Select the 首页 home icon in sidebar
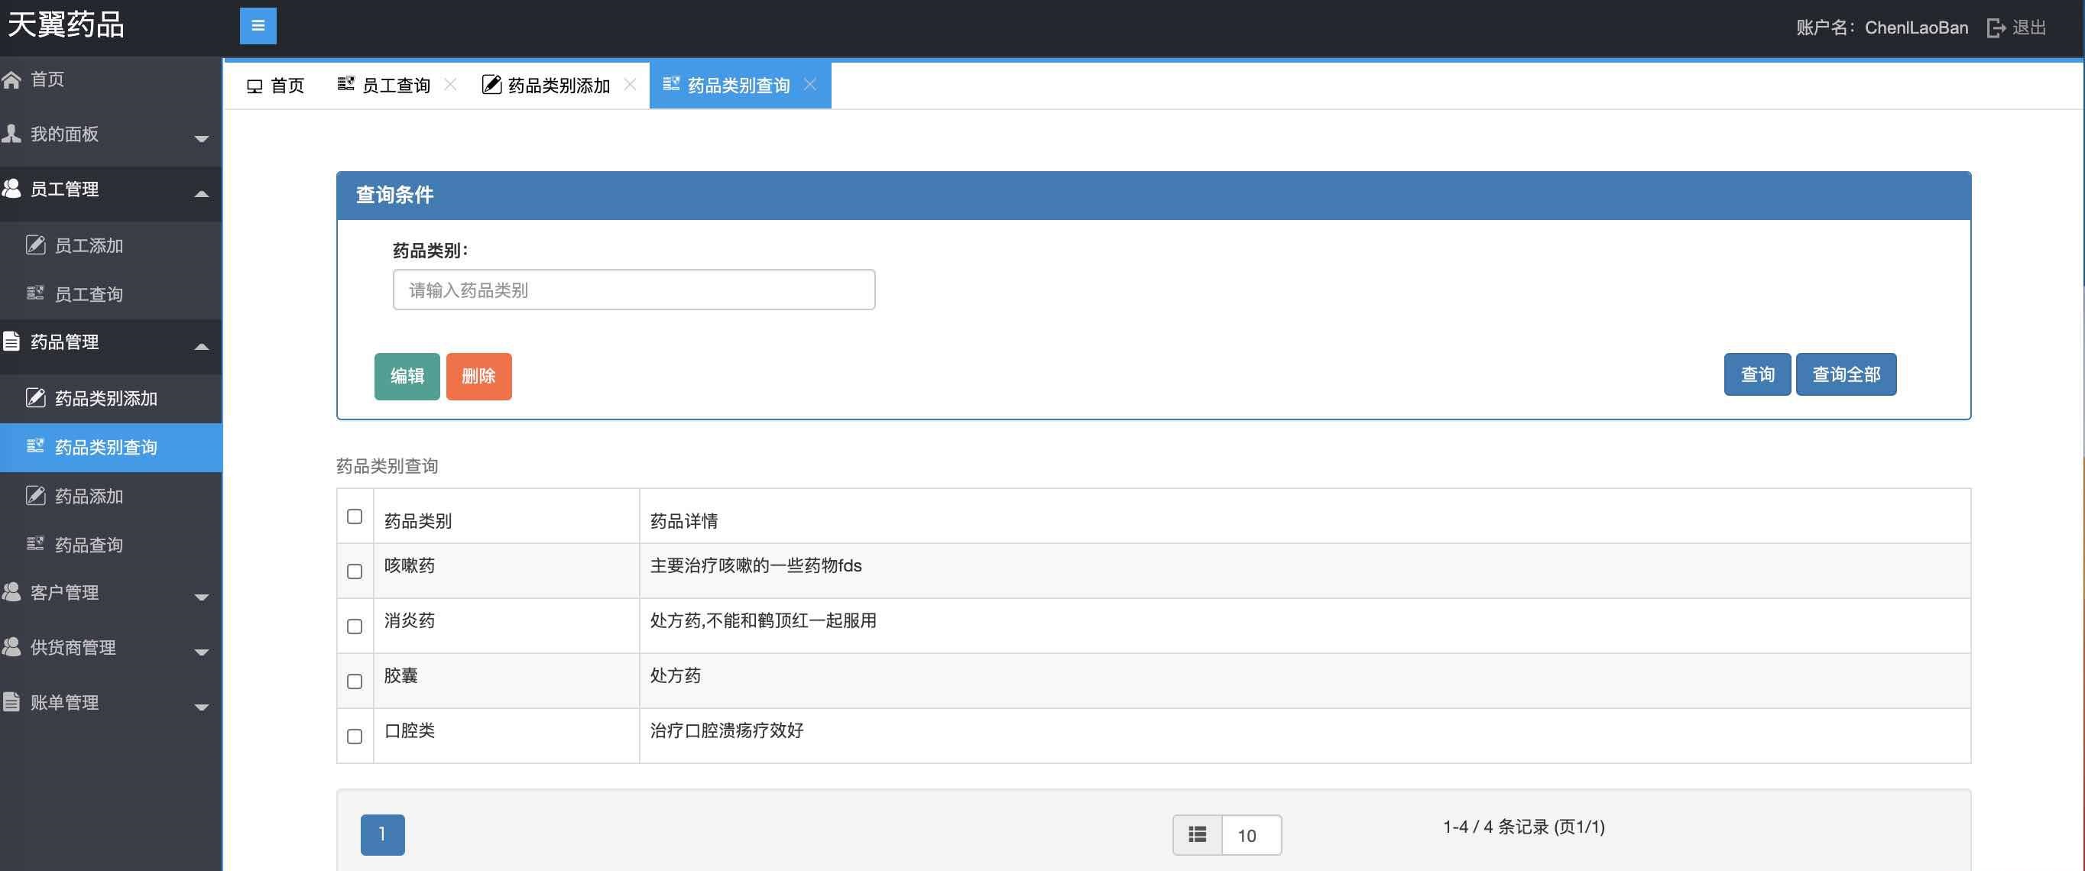Viewport: 2085px width, 871px height. click(12, 79)
